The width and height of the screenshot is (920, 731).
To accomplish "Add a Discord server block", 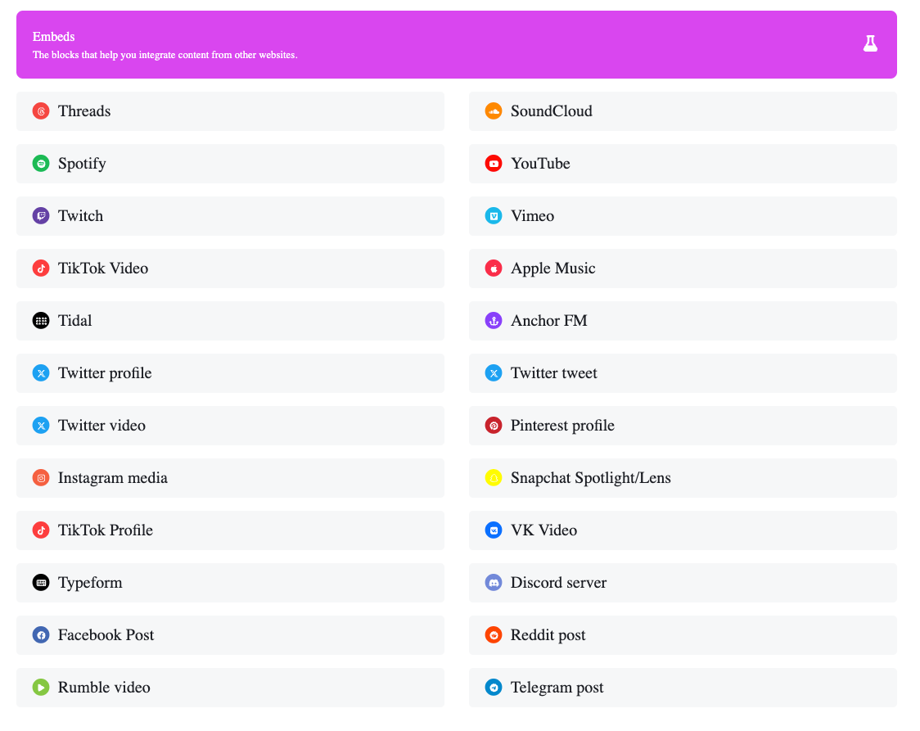I will click(683, 583).
